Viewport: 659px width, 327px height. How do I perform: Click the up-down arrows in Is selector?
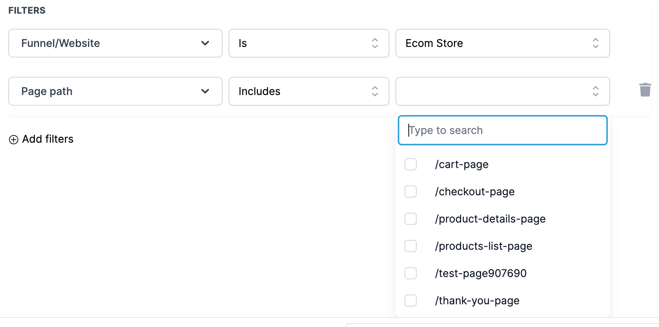[375, 43]
